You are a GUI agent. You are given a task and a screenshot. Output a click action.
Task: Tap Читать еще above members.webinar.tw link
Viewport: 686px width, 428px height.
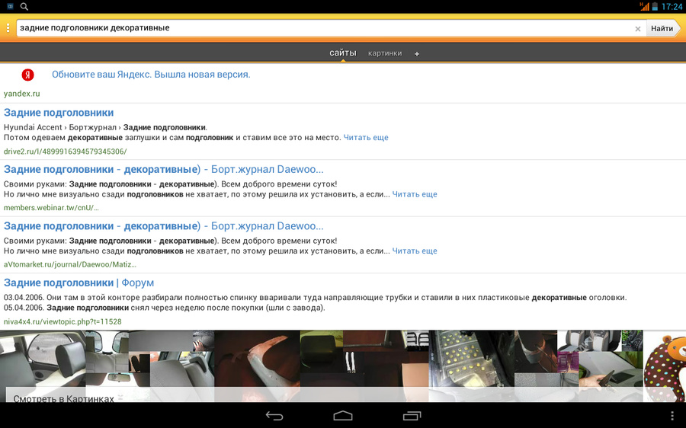[415, 194]
